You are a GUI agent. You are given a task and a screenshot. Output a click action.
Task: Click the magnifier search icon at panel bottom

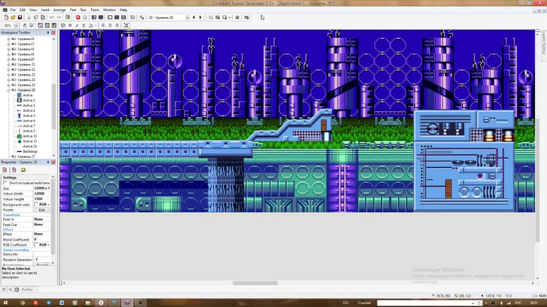pos(10,289)
